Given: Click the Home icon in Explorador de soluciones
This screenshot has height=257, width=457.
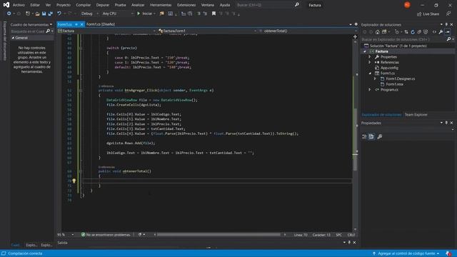Looking at the screenshot, I should tap(378, 32).
